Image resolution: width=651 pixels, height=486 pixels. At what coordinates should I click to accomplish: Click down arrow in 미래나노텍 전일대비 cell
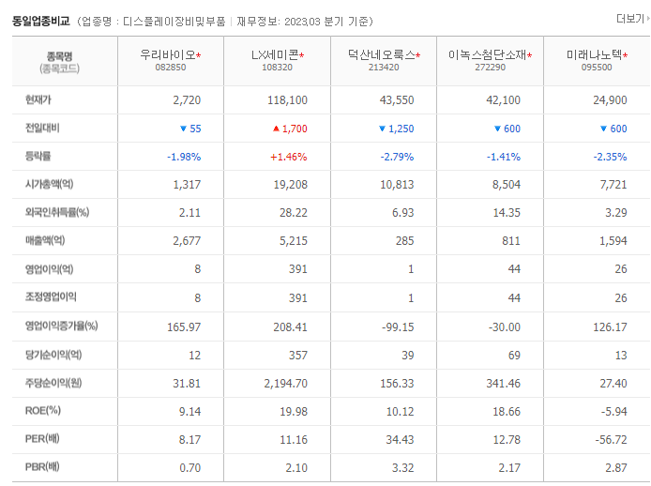click(604, 129)
